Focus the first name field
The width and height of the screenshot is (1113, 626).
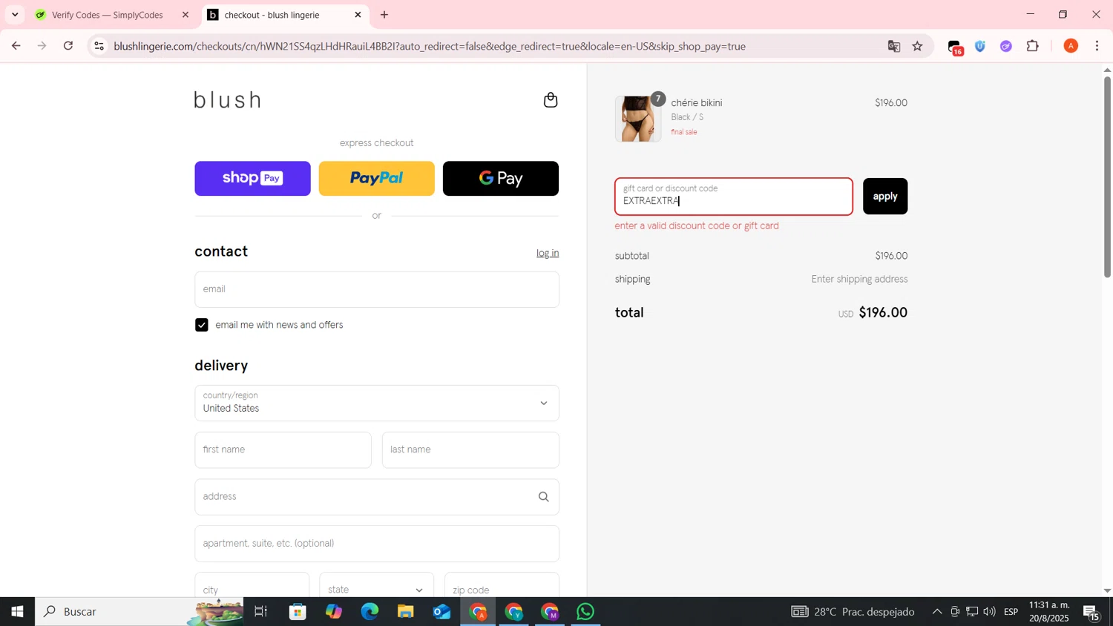pos(283,450)
